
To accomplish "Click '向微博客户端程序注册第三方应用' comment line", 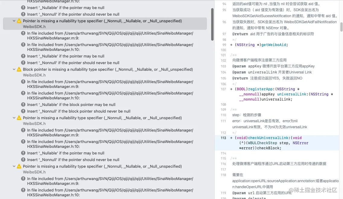I will pyautogui.click(x=259, y=60).
